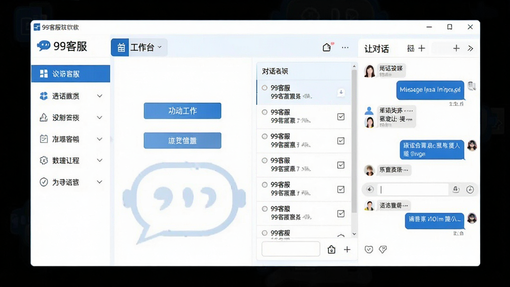The width and height of the screenshot is (510, 287).
Task: Select the radio circle of the first 99客服 row
Action: [x=265, y=88]
